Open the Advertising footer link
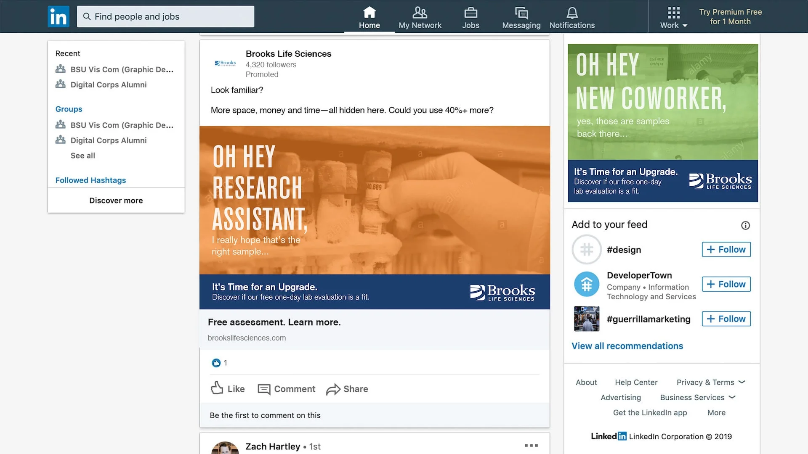 point(621,397)
